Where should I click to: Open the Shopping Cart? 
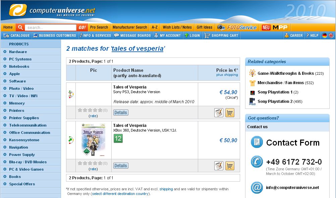tap(222, 35)
